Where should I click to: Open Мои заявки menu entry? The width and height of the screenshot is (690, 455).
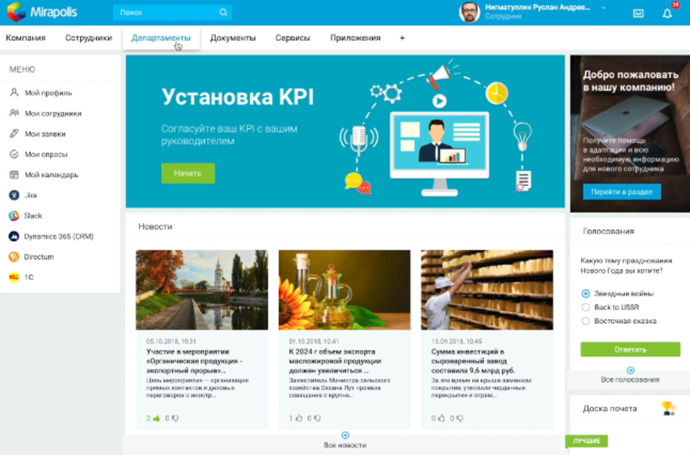tap(45, 134)
